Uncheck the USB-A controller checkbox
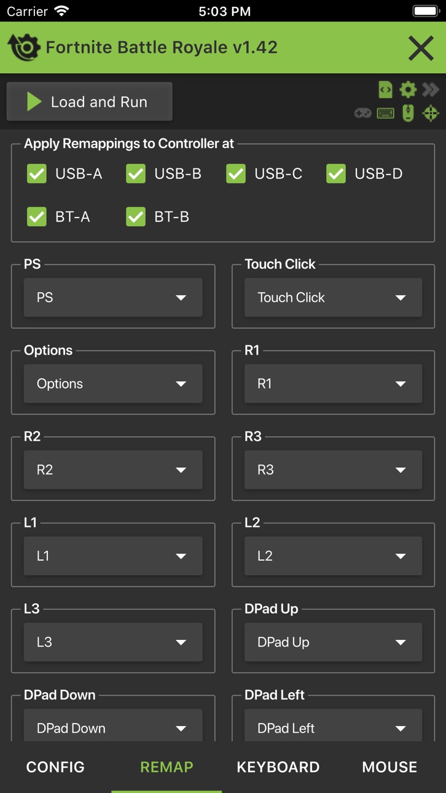This screenshot has width=446, height=793. point(37,174)
